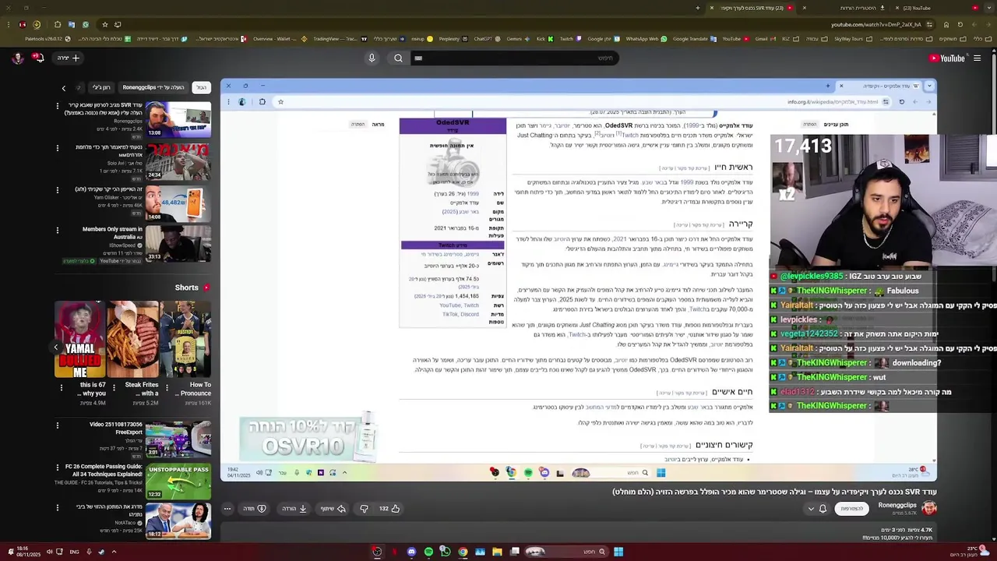
Task: Go to YouTube home via the logo
Action: tap(946, 58)
